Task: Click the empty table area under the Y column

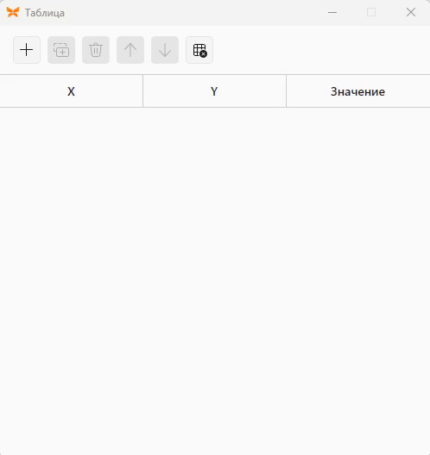Action: [x=214, y=281]
